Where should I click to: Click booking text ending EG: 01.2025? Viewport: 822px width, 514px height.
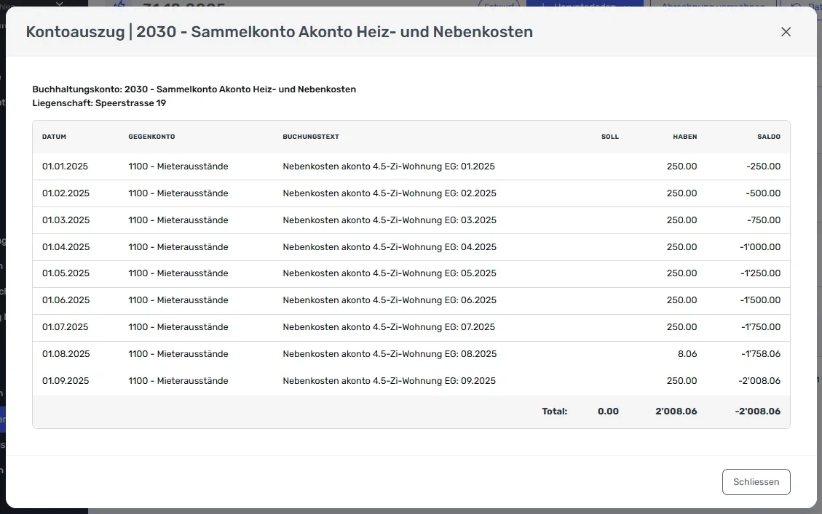tap(389, 166)
